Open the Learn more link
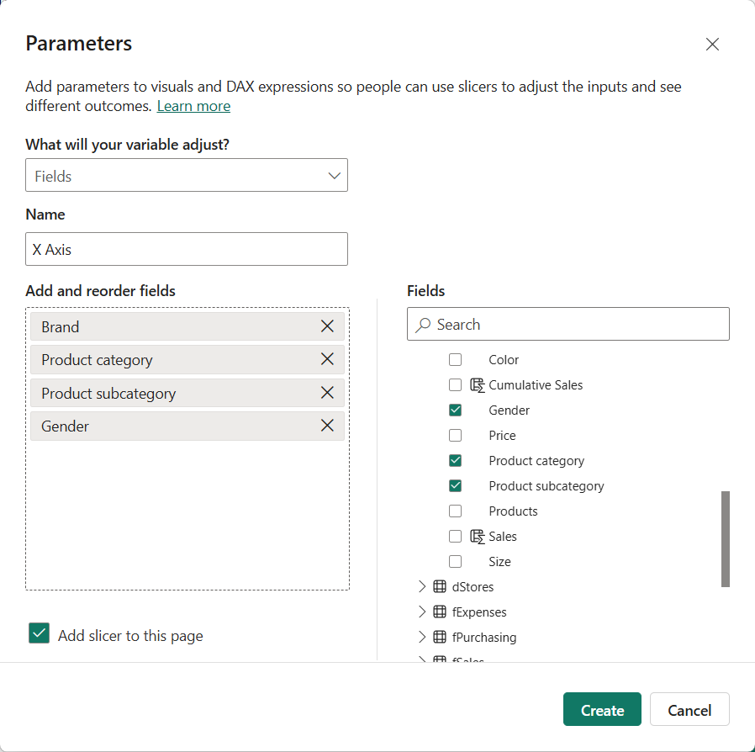 [x=193, y=106]
